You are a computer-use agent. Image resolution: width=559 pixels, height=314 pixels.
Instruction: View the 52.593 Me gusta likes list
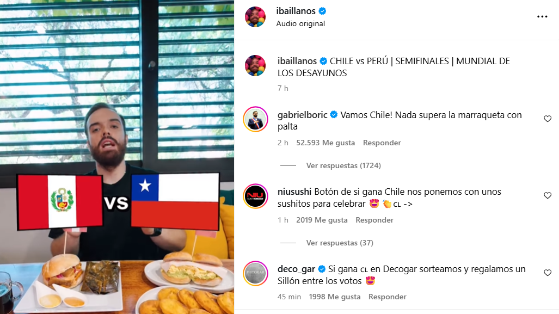point(325,143)
